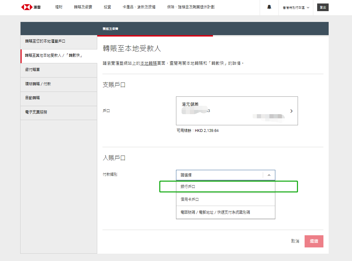The image size is (352, 261).
Task: Open 保險、強積金及職業退休計劃 menu
Action: 191,7
